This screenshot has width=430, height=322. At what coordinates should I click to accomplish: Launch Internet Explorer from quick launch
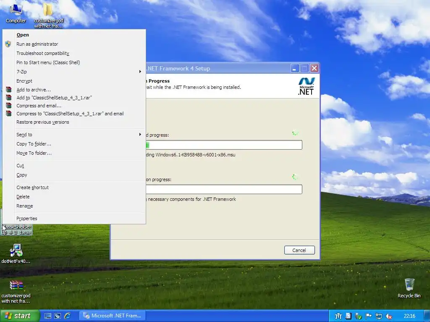pos(67,316)
